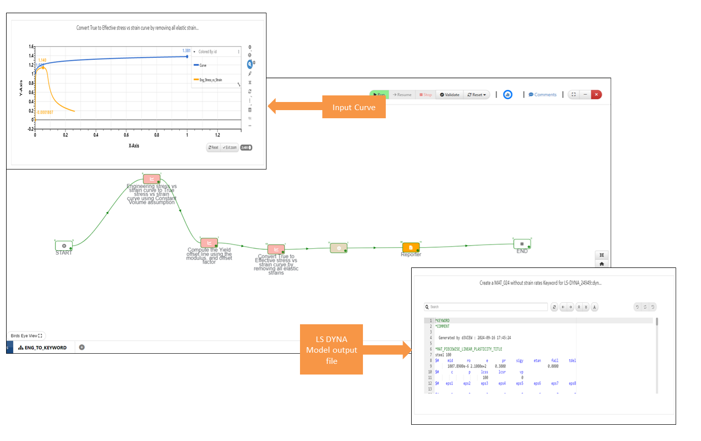
Task: Toggle the dark pill switch near Exit zoom
Action: pyautogui.click(x=246, y=148)
